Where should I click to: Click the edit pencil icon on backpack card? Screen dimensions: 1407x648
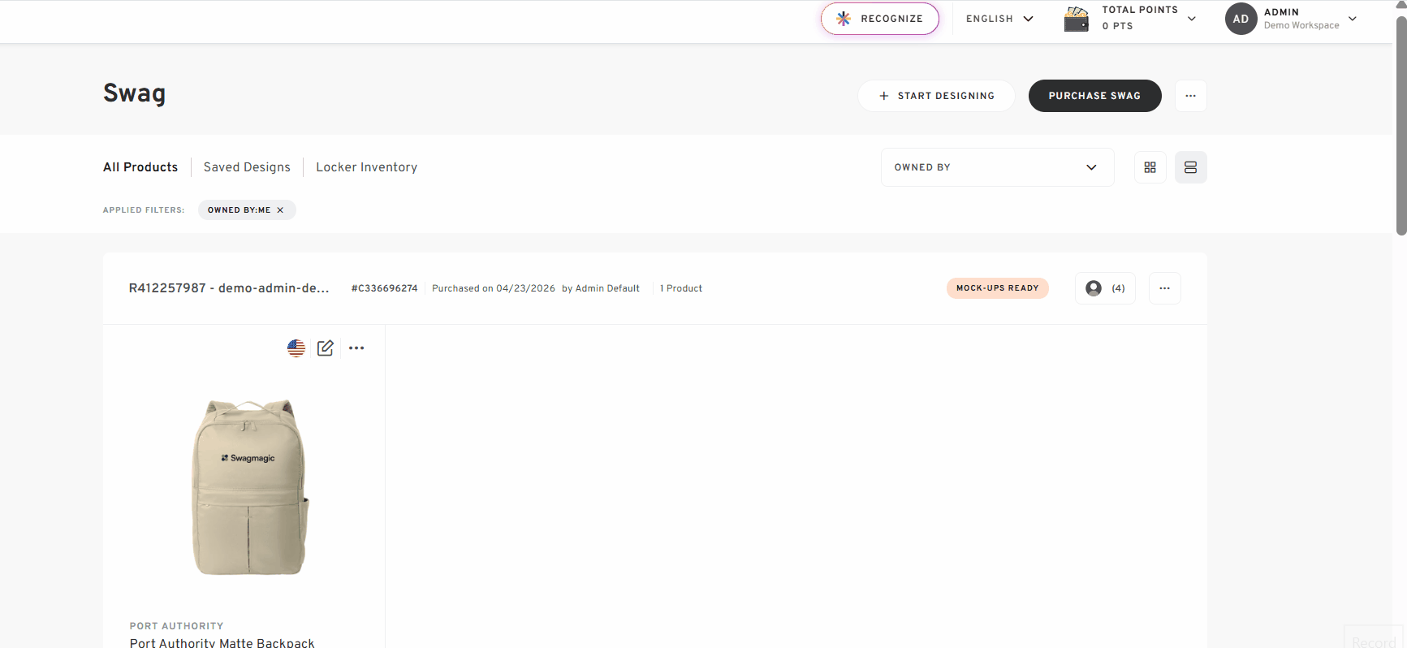click(326, 348)
